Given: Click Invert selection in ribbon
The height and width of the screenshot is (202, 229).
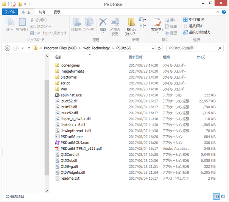Looking at the screenshot, I should pos(196,32).
